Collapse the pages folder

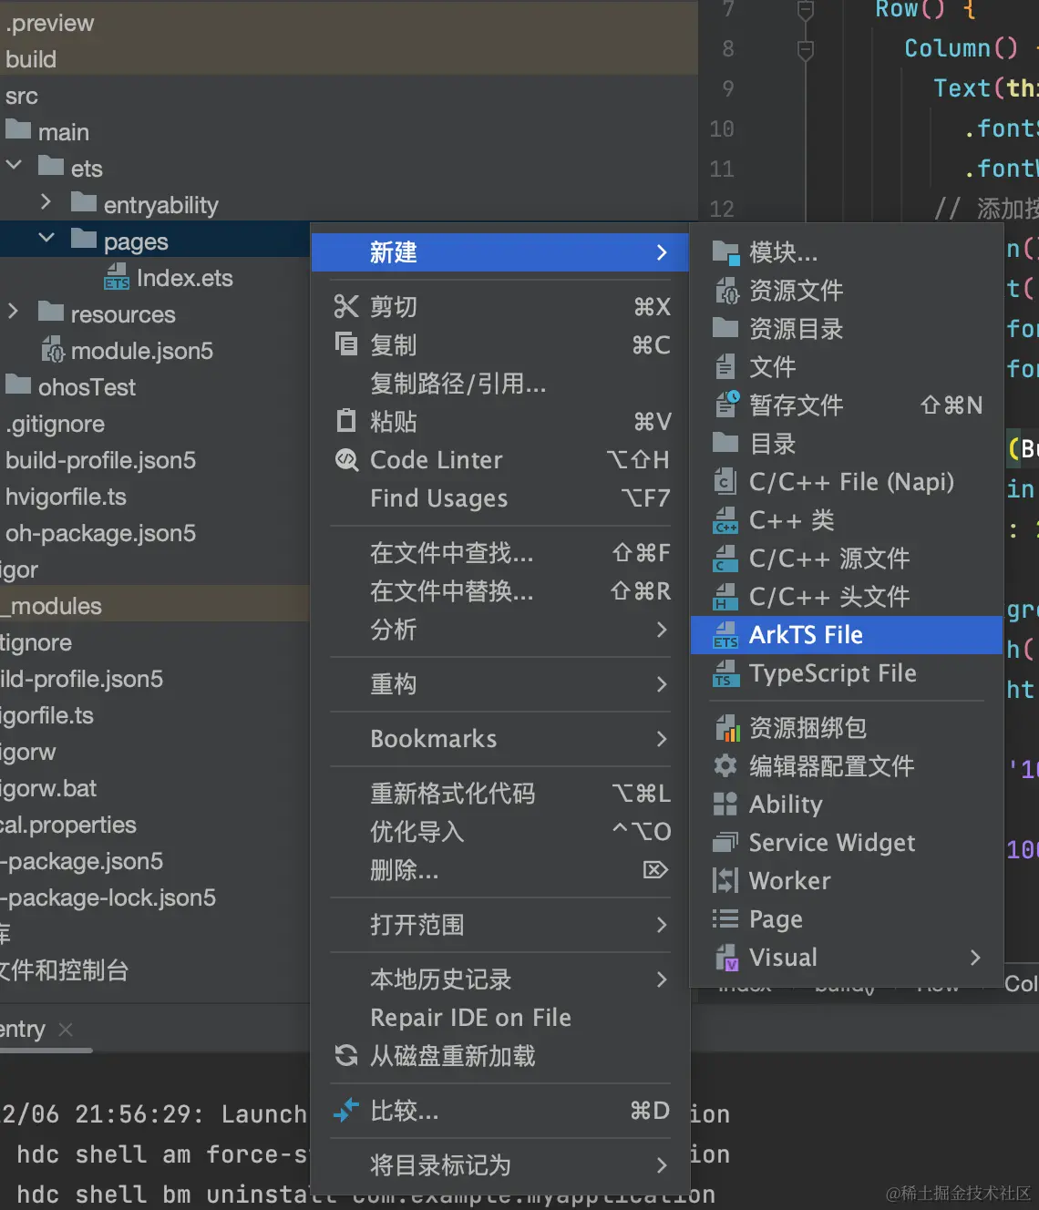[x=46, y=239]
